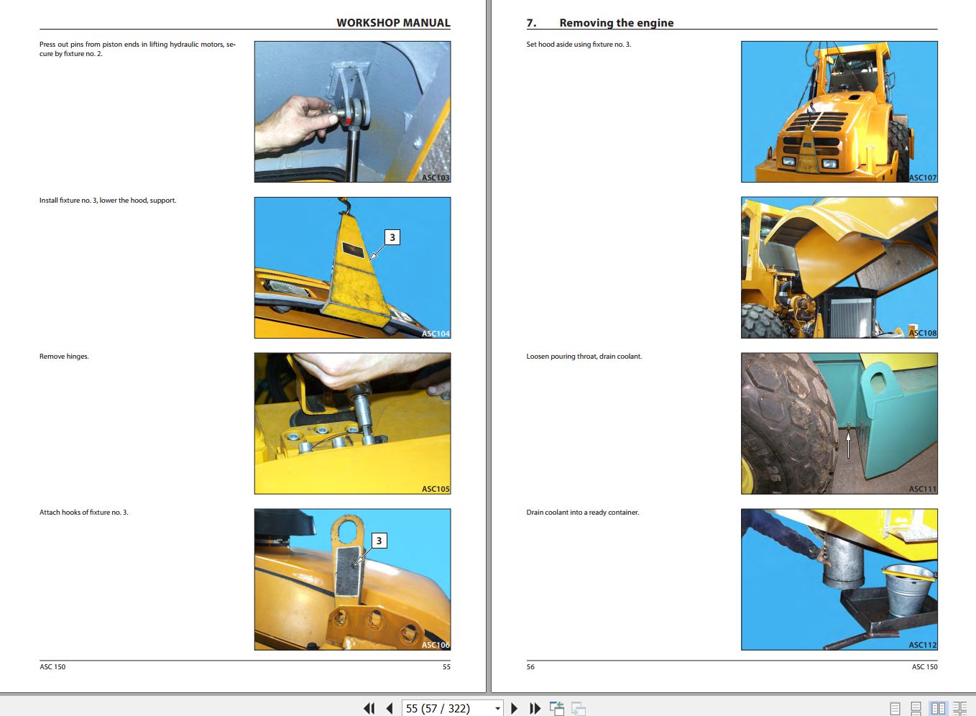Click the ASC103 piston pin photo
Viewport: 976px width, 716px height.
pos(351,111)
